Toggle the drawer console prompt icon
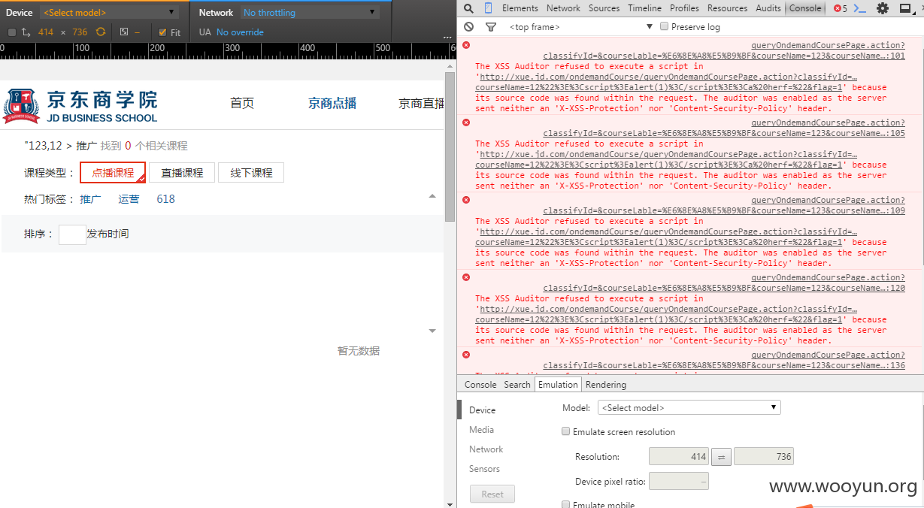This screenshot has width=924, height=508. [x=860, y=8]
